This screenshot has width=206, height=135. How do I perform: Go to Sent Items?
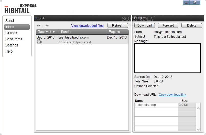14,39
